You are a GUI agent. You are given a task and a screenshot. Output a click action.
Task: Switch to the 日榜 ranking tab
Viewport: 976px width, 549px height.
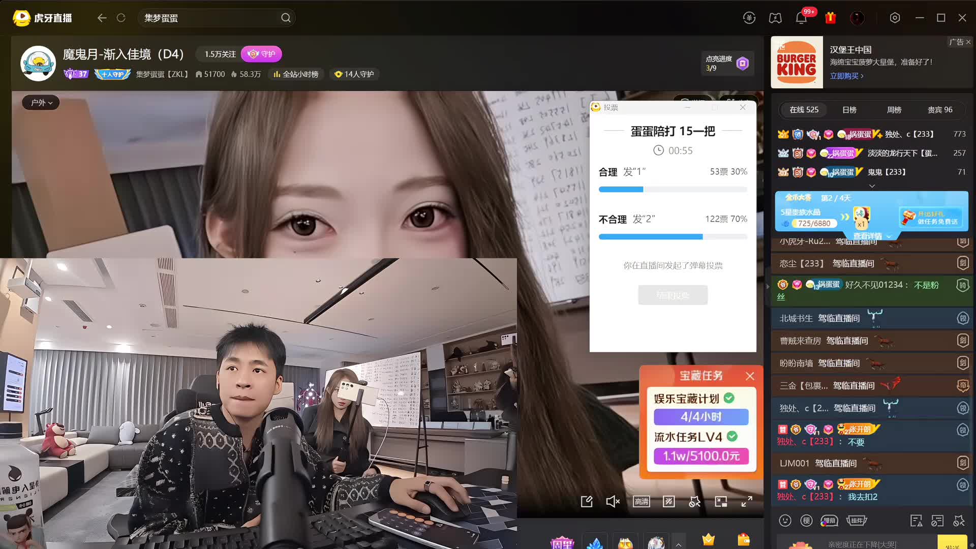[849, 109]
